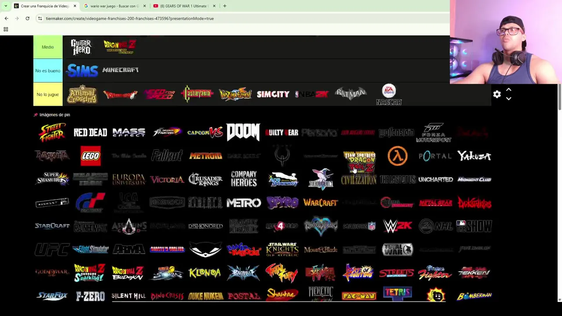Select the Super Smash Bros logo
Image resolution: width=562 pixels, height=316 pixels.
click(x=52, y=179)
